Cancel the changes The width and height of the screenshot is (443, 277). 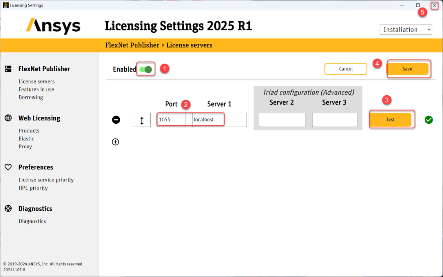[x=346, y=69]
